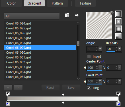Click the Center Point V value field

coord(111,68)
